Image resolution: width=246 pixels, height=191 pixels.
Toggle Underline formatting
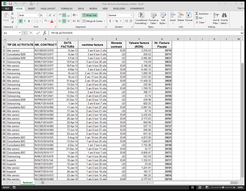[29, 21]
